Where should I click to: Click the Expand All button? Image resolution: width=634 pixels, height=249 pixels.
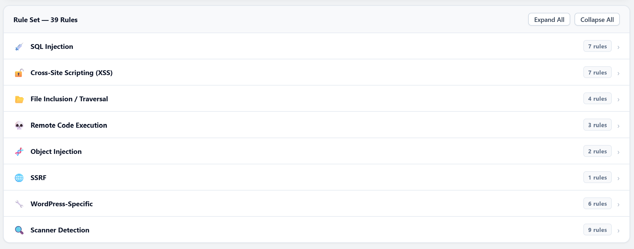pyautogui.click(x=549, y=19)
